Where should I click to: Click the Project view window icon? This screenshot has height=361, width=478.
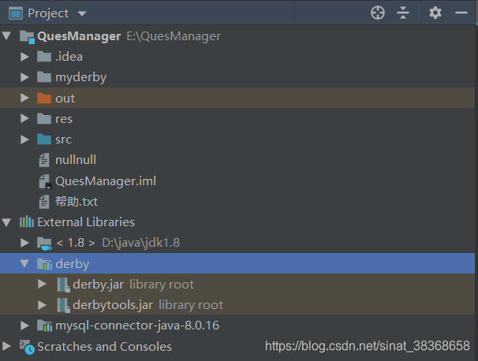pyautogui.click(x=16, y=13)
